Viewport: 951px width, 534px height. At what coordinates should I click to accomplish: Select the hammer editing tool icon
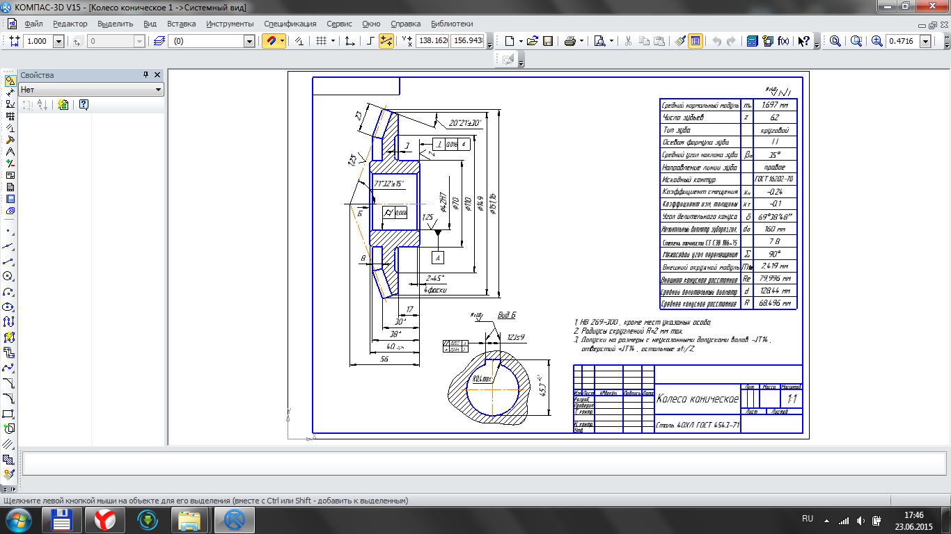(10, 139)
